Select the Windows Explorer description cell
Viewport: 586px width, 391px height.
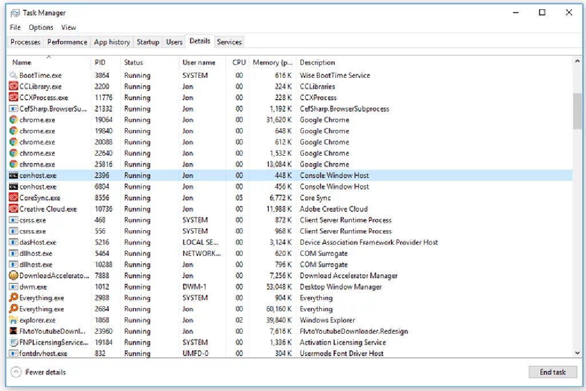(x=327, y=320)
